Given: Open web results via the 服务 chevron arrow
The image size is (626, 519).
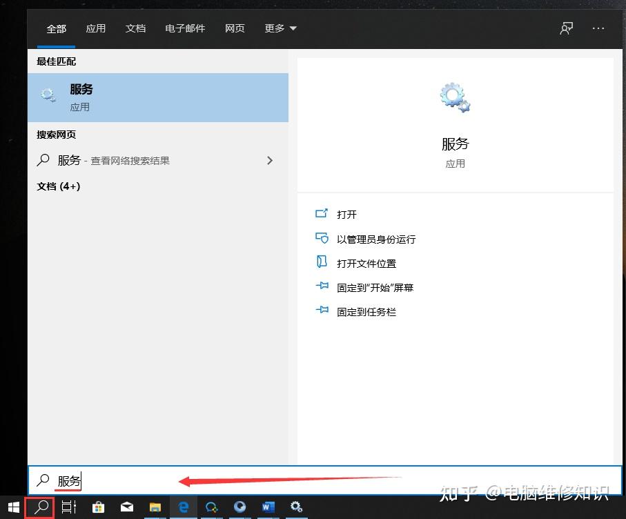Looking at the screenshot, I should tap(270, 160).
